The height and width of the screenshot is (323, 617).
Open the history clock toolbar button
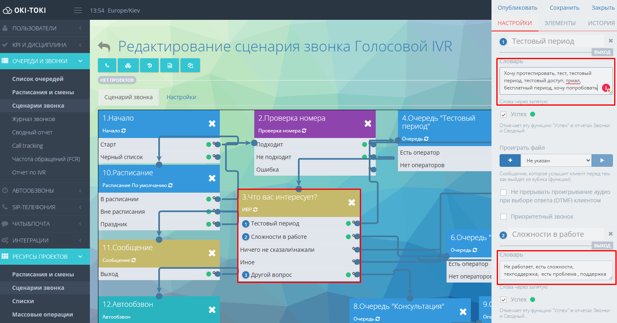(x=149, y=66)
